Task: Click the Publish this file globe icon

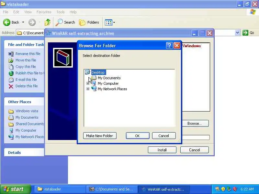Action: click(x=11, y=73)
